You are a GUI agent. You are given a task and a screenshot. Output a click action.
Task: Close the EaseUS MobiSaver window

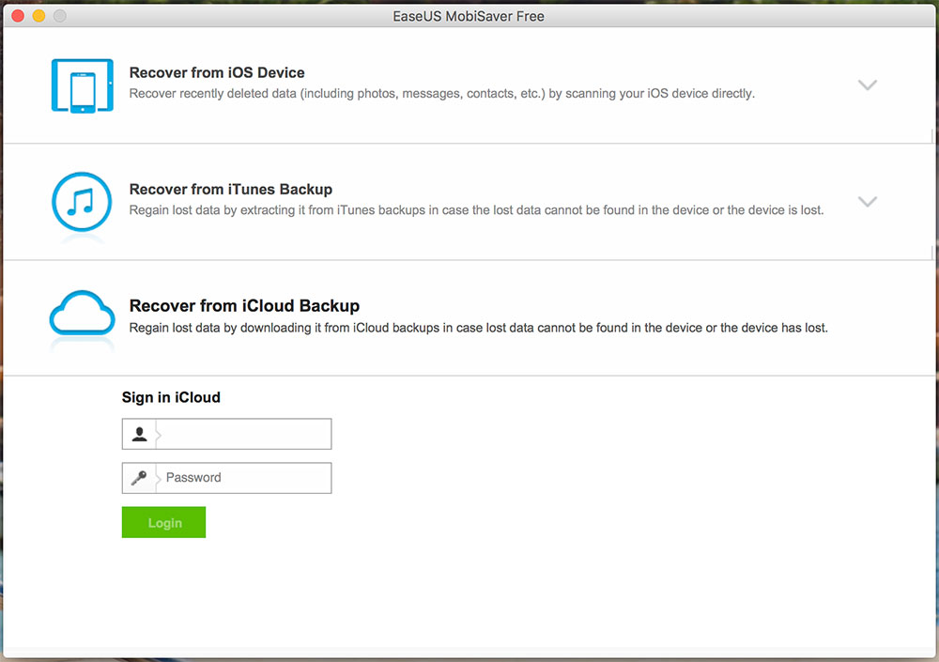[18, 16]
